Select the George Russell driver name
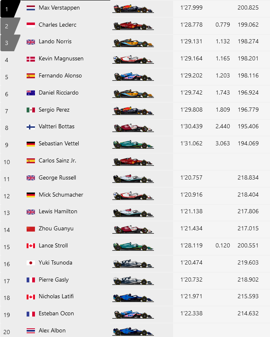This screenshot has height=337, width=270. pos(57,178)
